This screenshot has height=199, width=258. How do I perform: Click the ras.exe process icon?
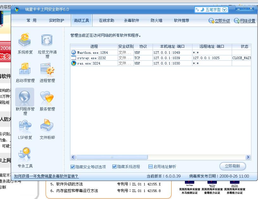[73, 63]
